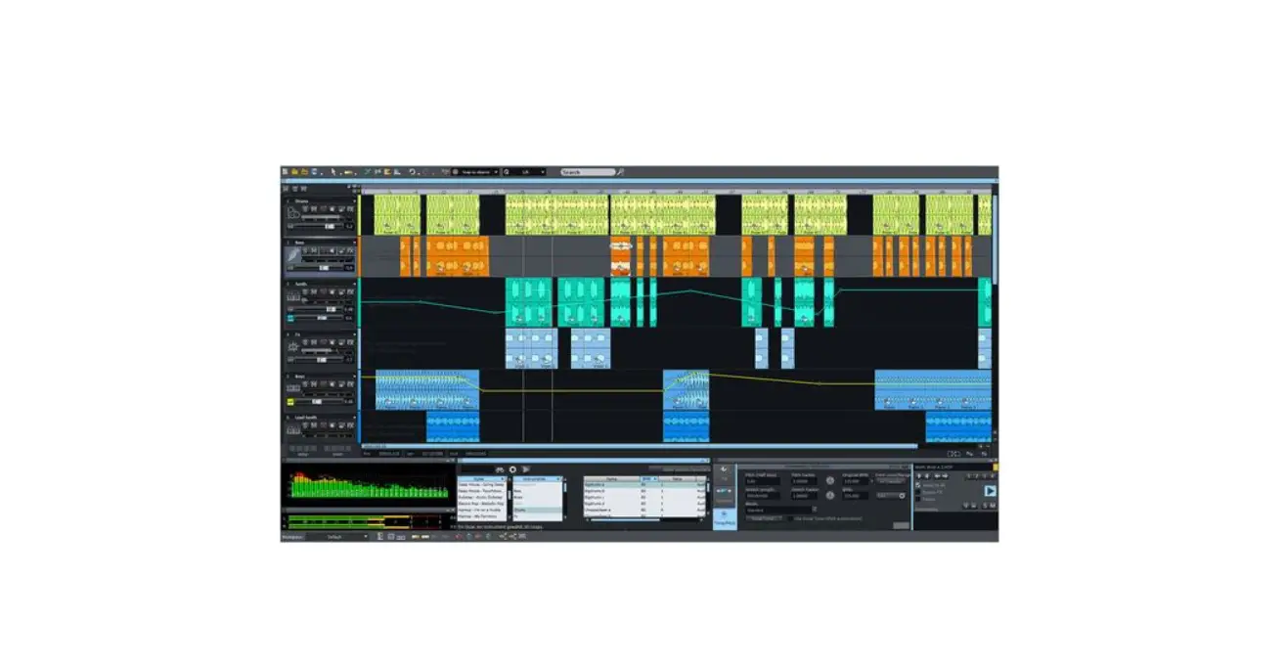Open FX for the Bass track
The image size is (1285, 668).
point(350,250)
